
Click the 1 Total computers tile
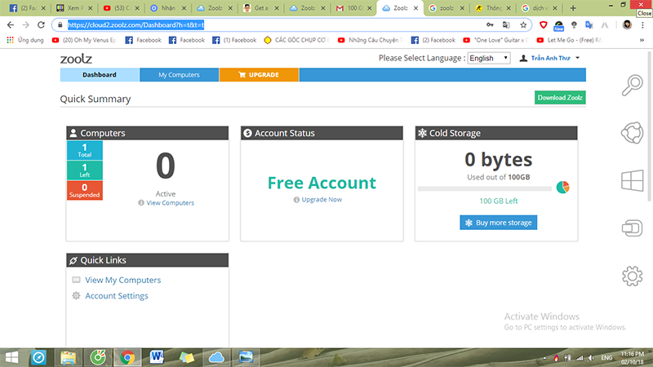tap(85, 150)
